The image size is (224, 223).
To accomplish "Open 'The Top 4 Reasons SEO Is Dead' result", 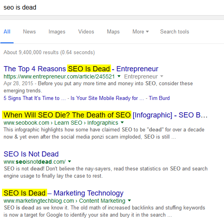I will point(81,69).
